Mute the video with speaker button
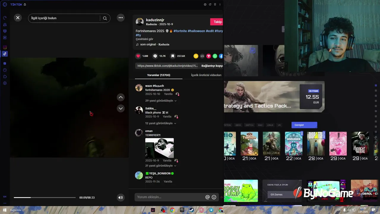 coord(121,197)
